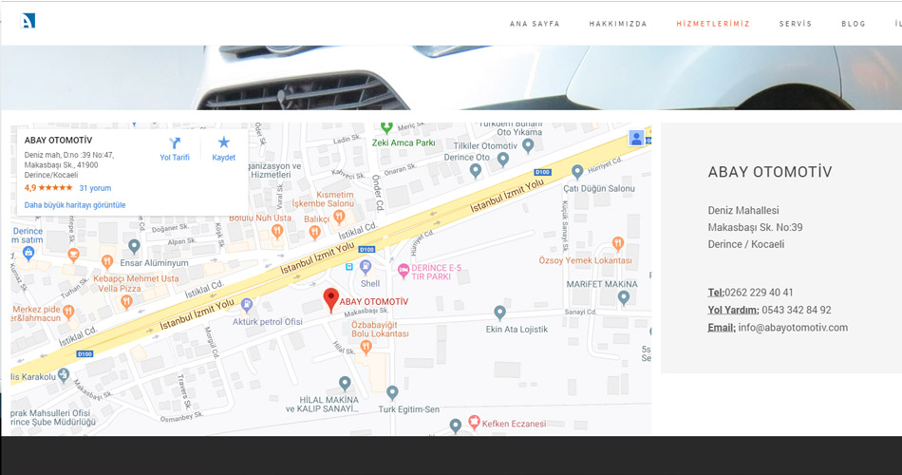902x475 pixels.
Task: Click the Kefken Eczanesi pharmacy marker
Action: click(474, 422)
